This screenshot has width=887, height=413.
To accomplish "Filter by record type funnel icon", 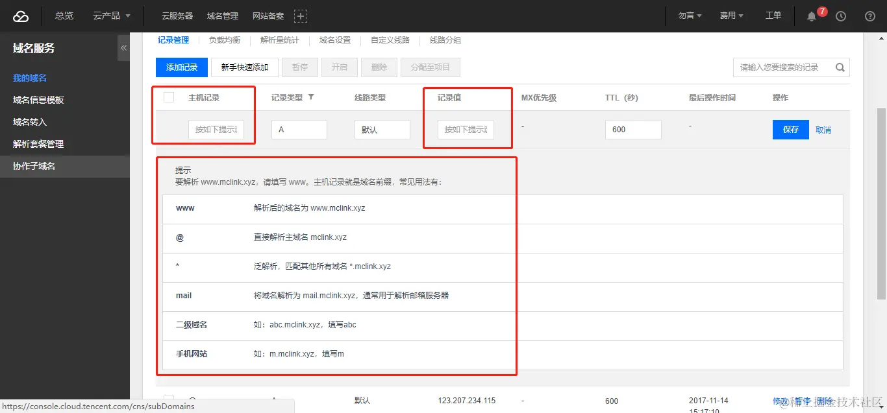I will tap(311, 97).
